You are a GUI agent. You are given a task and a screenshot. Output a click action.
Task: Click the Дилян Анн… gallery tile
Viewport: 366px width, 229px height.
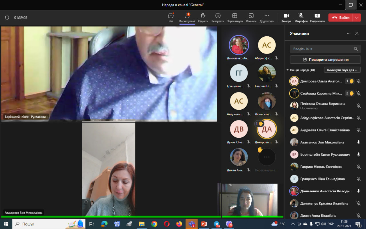tap(239, 159)
